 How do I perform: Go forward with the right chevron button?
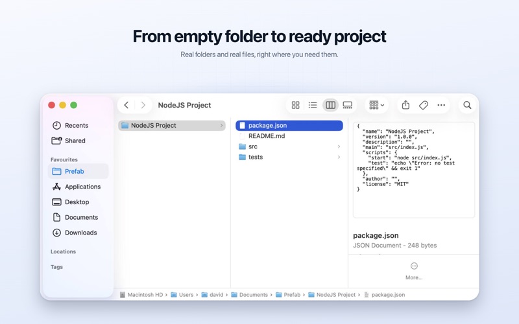(x=143, y=105)
